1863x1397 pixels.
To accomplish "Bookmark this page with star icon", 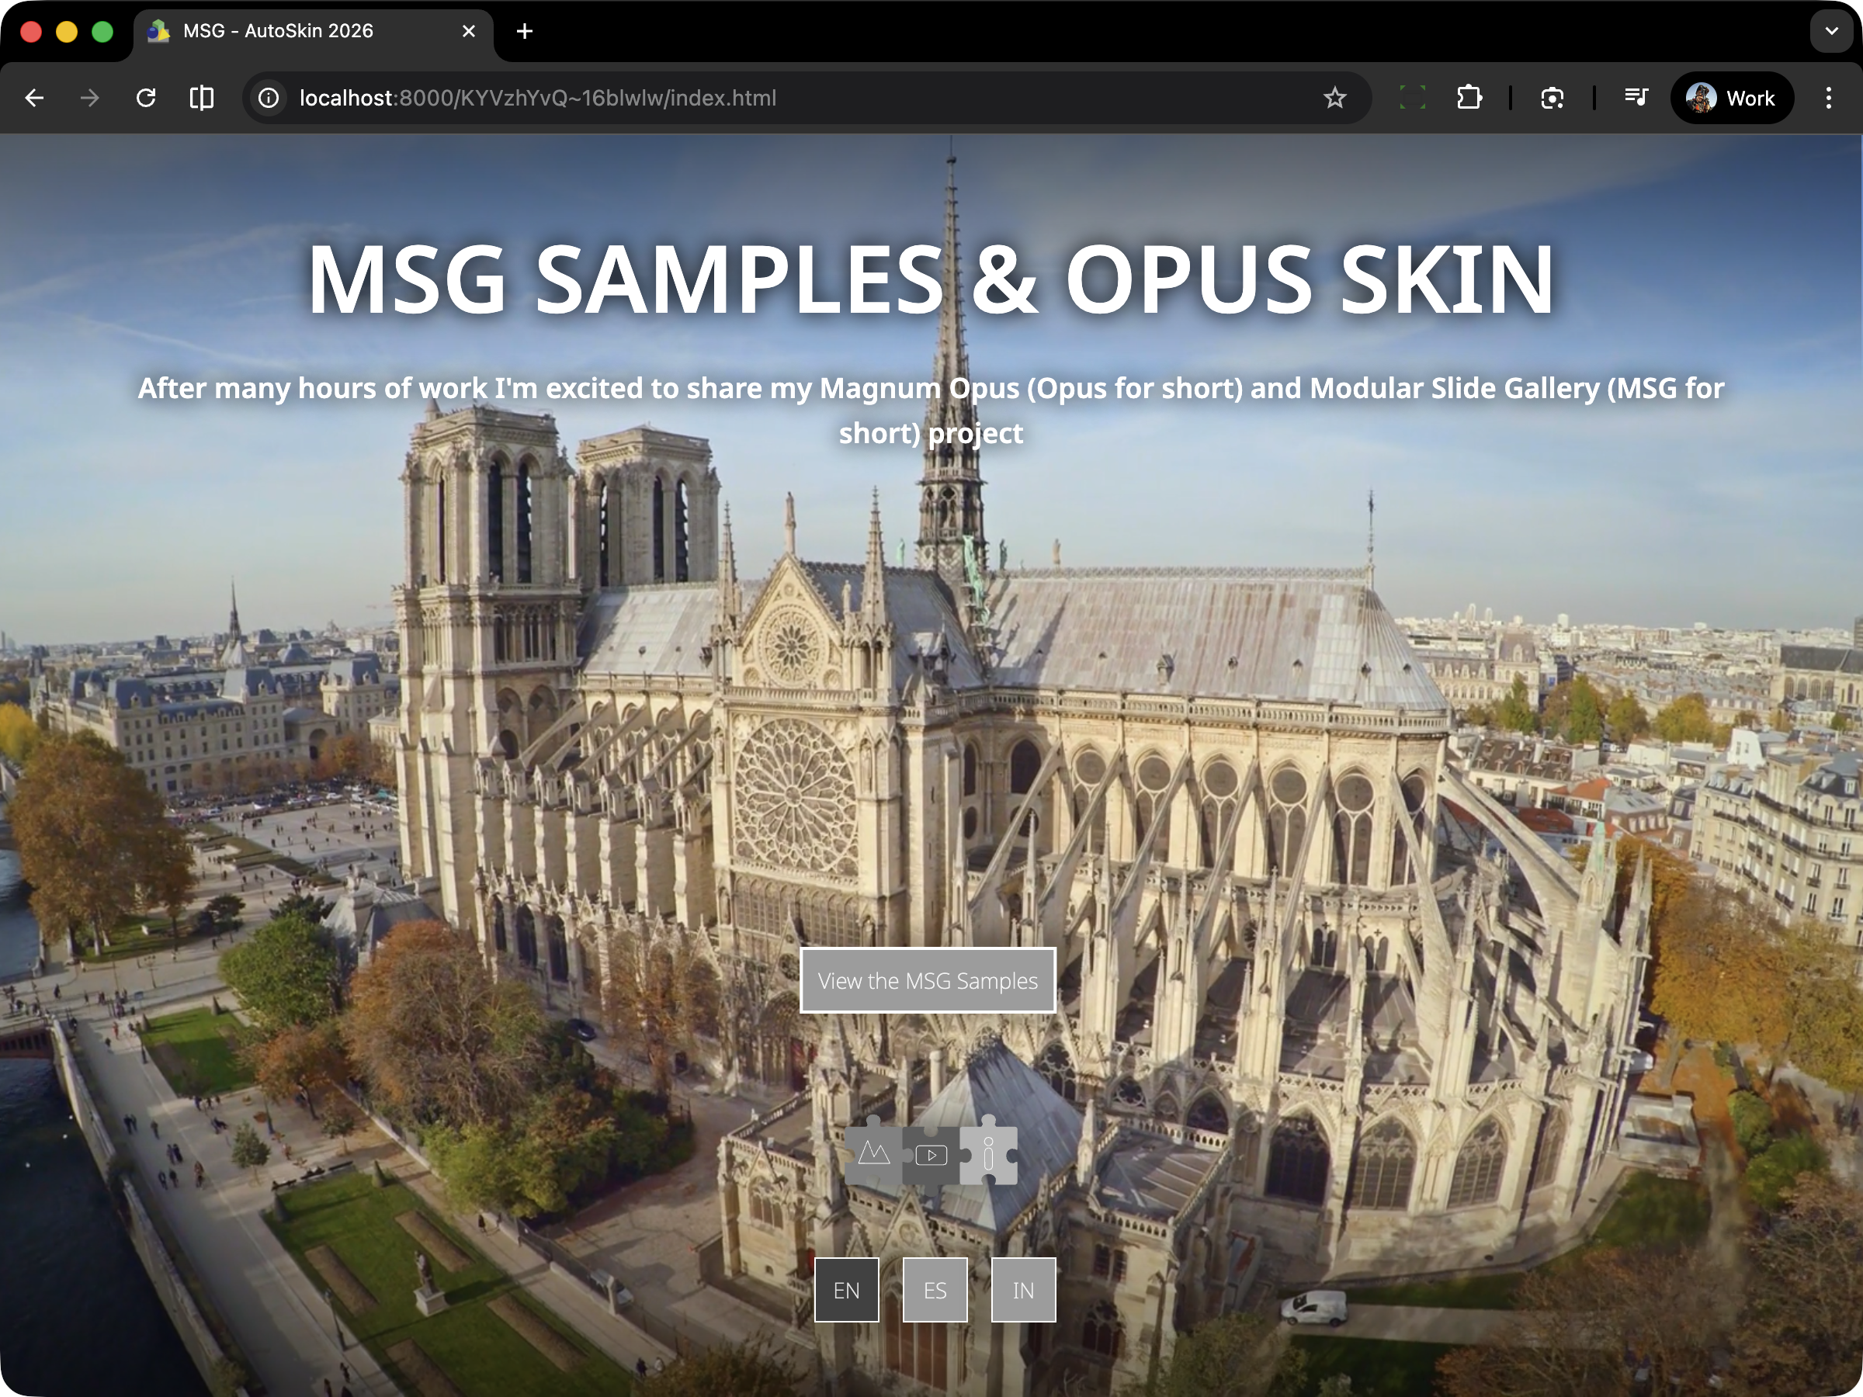I will tap(1334, 99).
